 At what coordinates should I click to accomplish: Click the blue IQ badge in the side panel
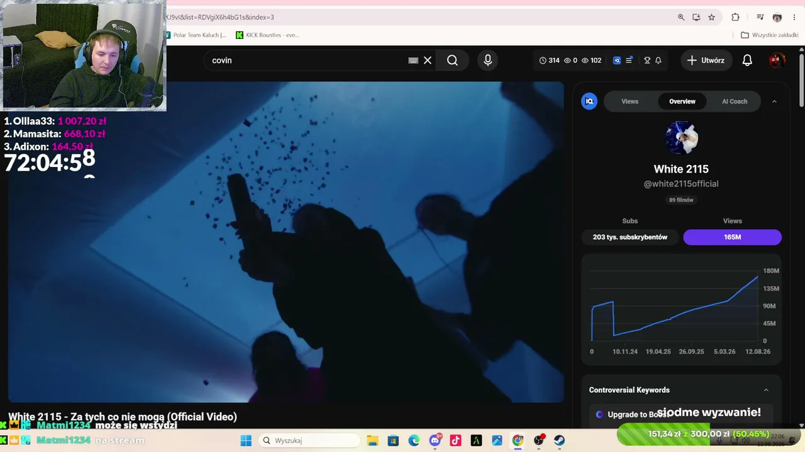(589, 101)
